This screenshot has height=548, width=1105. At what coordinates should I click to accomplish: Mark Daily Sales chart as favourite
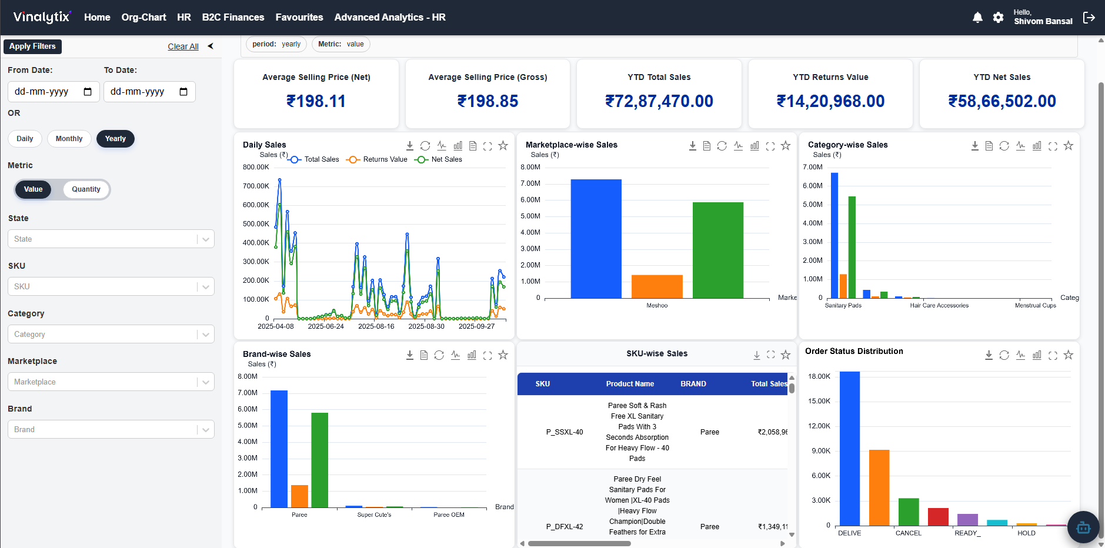coord(503,145)
